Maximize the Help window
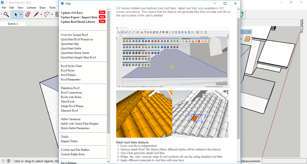The width and height of the screenshot is (307, 164). pos(225,3)
